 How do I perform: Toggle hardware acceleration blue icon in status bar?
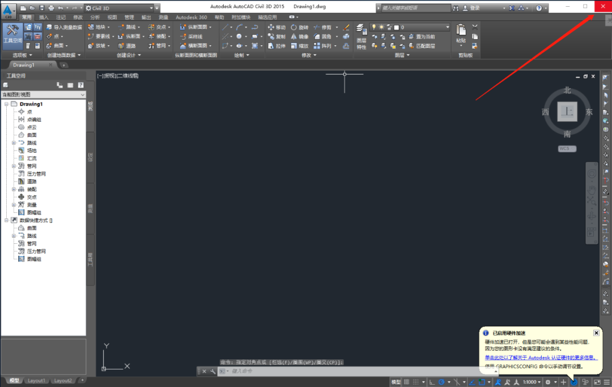coord(573,382)
